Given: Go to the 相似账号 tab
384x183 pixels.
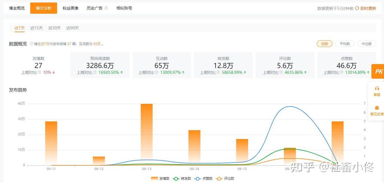Looking at the screenshot, I should pos(124,8).
